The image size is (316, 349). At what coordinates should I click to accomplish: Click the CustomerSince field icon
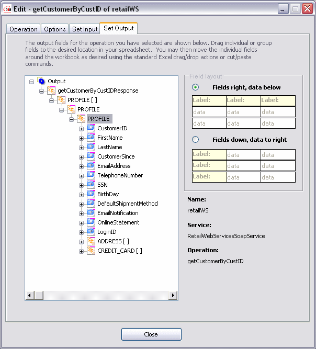pyautogui.click(x=91, y=156)
